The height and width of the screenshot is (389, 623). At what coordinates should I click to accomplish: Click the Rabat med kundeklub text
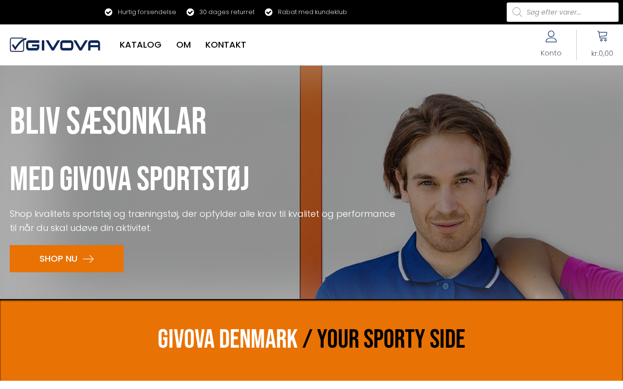tap(312, 12)
